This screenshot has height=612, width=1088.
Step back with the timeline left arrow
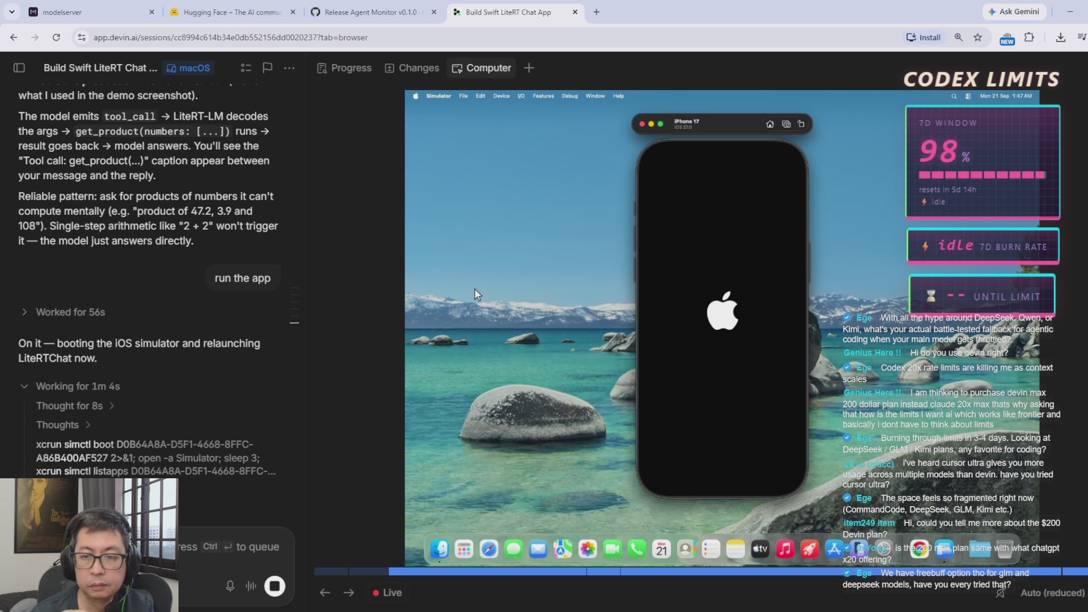[325, 593]
